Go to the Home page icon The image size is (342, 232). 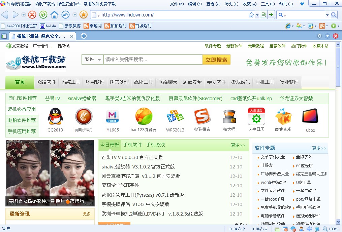pyautogui.click(x=54, y=15)
